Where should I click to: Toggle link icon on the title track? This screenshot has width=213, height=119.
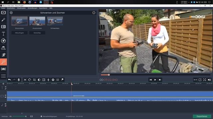[6, 89]
